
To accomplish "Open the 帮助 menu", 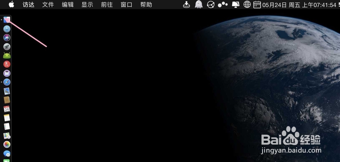I will click(146, 5).
